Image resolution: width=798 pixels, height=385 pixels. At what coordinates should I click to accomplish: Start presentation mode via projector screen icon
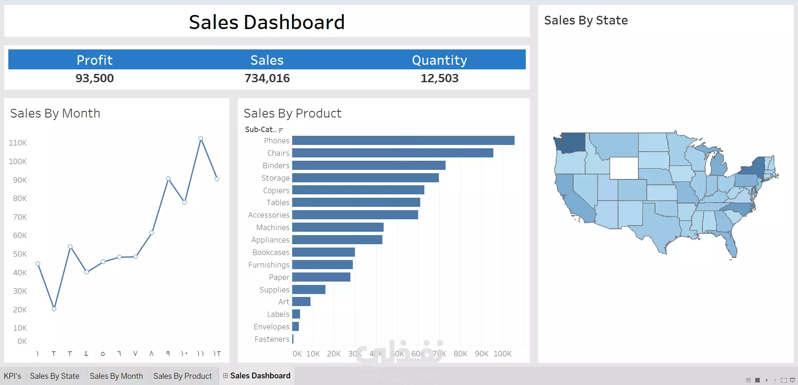tap(792, 380)
